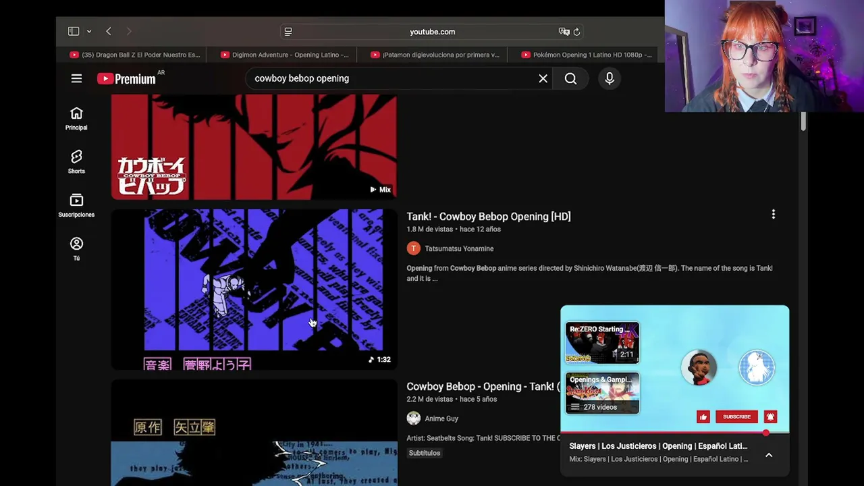
Task: Click the Subtítulos badge
Action: point(425,453)
